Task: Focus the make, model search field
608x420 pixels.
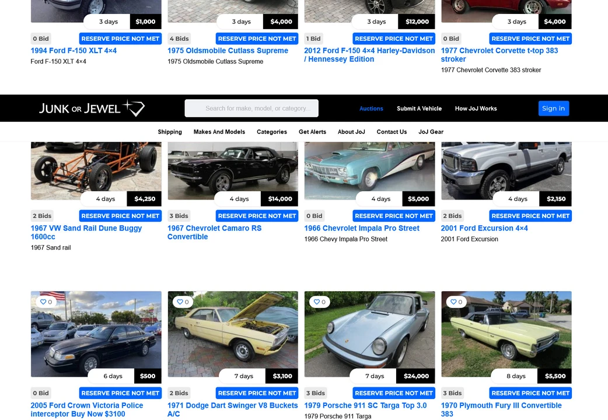Action: point(251,108)
